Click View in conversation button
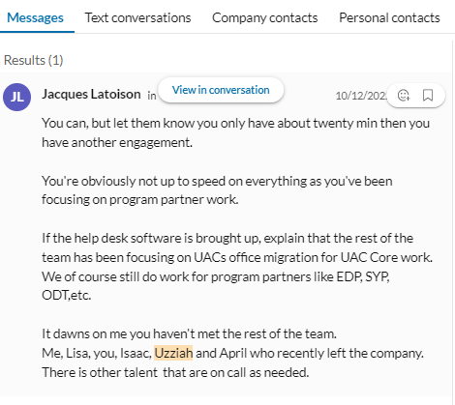This screenshot has width=455, height=405. (x=221, y=90)
